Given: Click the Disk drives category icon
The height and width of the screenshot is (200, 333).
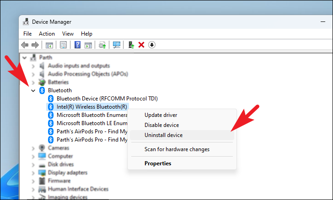Looking at the screenshot, I should [42, 165].
